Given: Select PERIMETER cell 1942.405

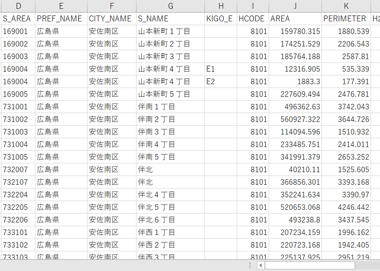Looking at the screenshot, I should click(x=346, y=245).
